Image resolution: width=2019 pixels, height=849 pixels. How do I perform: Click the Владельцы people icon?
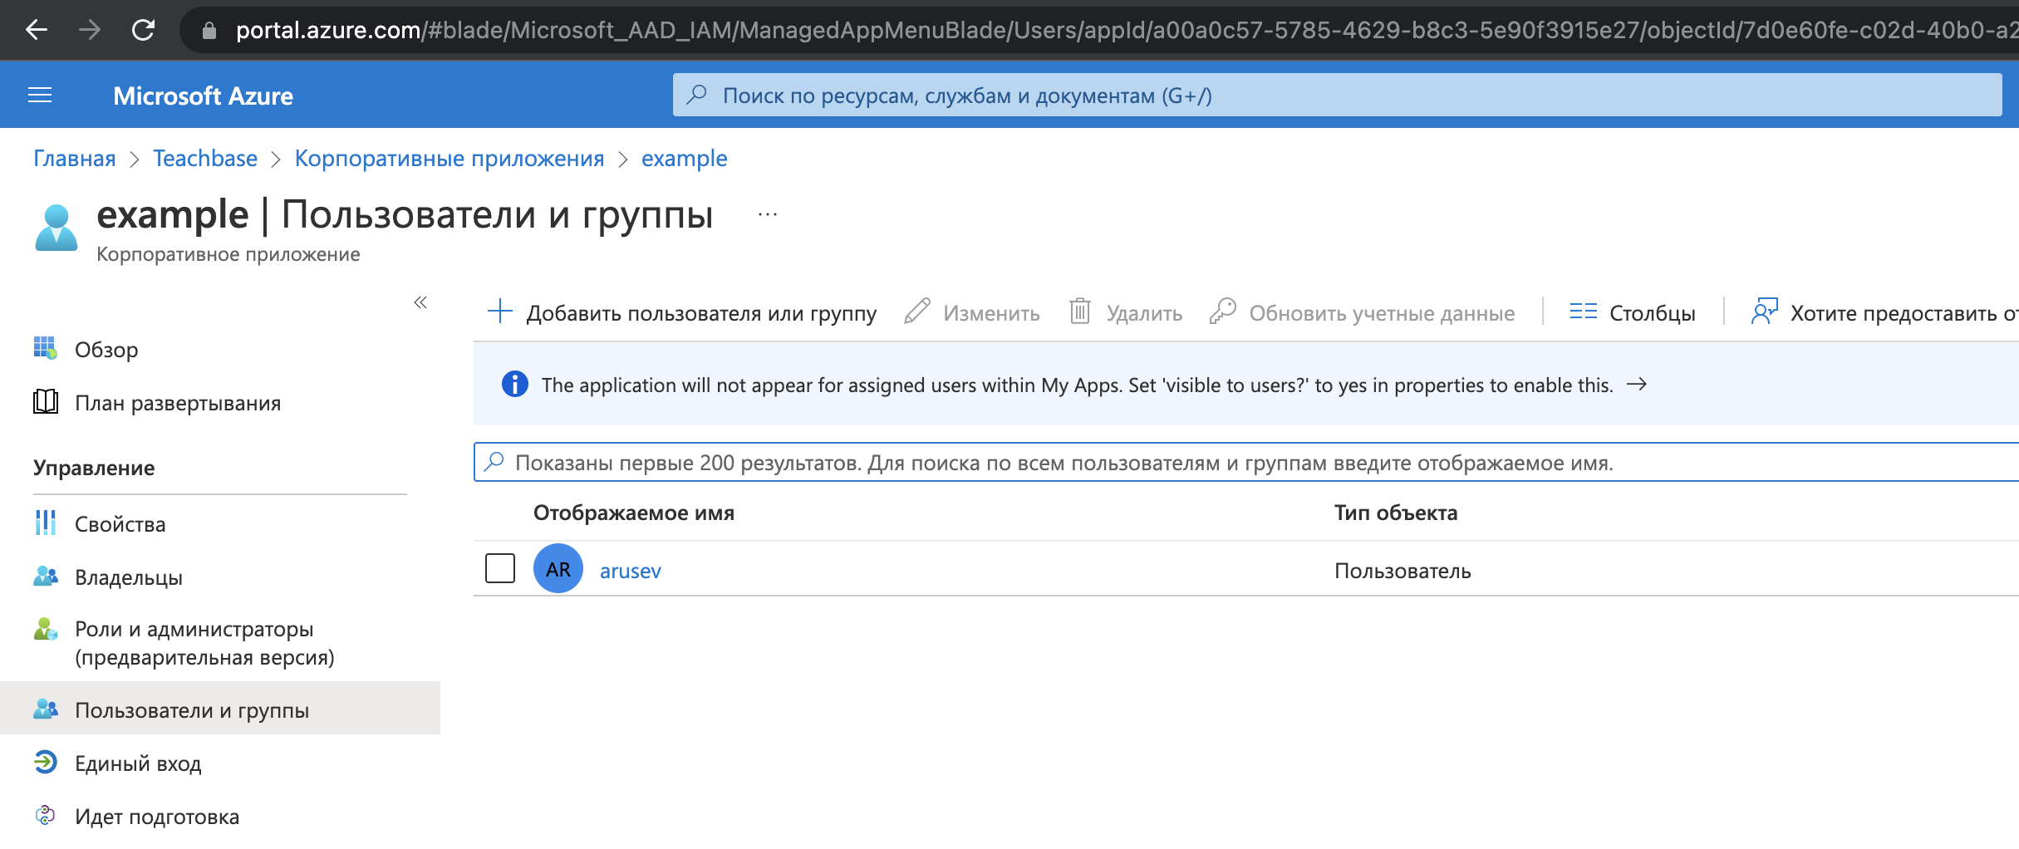[x=46, y=577]
